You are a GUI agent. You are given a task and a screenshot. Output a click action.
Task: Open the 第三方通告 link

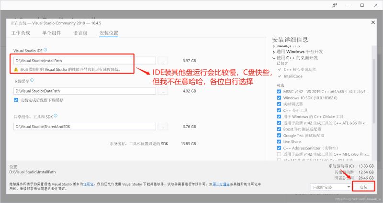tap(221, 184)
